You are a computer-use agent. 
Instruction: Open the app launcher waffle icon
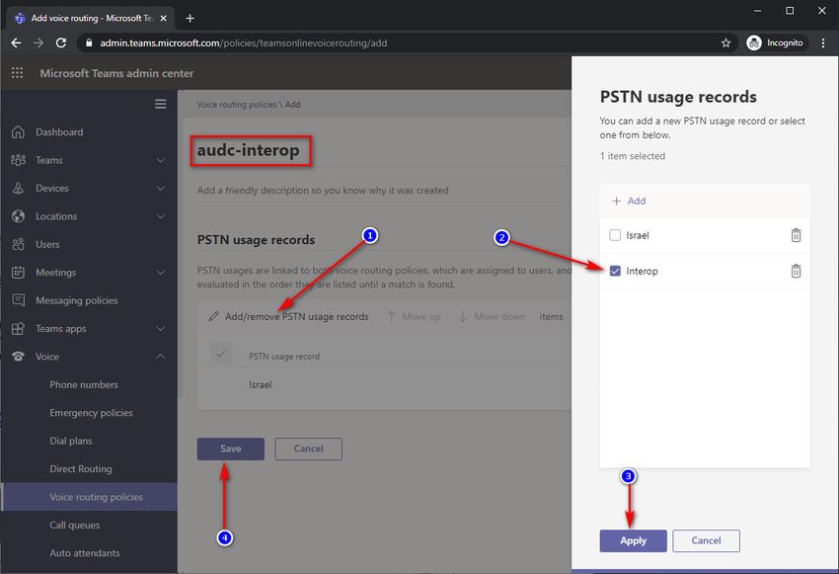pyautogui.click(x=17, y=73)
